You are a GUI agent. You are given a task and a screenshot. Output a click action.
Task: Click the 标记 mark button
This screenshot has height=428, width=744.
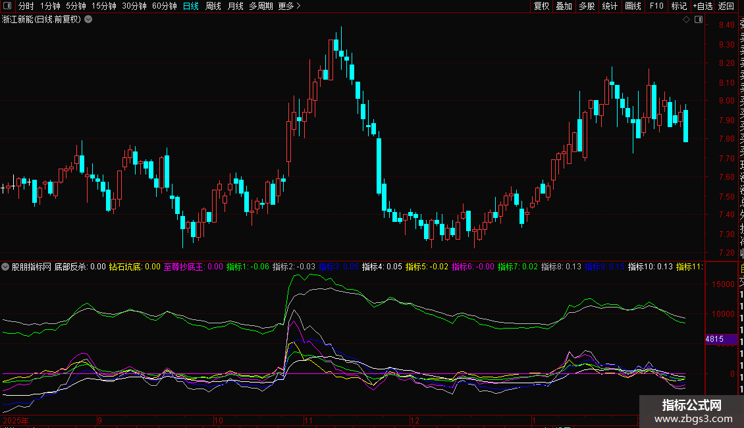(x=678, y=7)
